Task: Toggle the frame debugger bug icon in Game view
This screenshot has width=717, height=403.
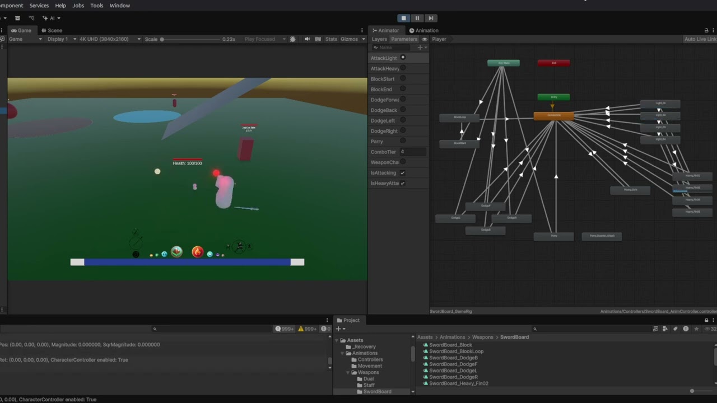Action: click(x=292, y=39)
